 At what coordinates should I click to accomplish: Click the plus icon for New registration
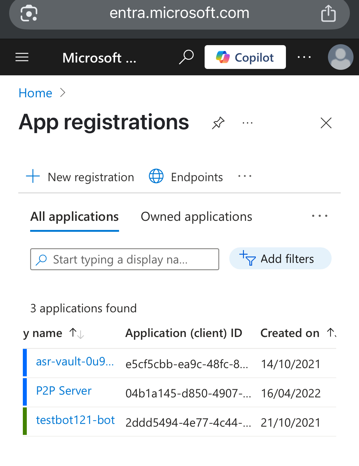point(33,177)
